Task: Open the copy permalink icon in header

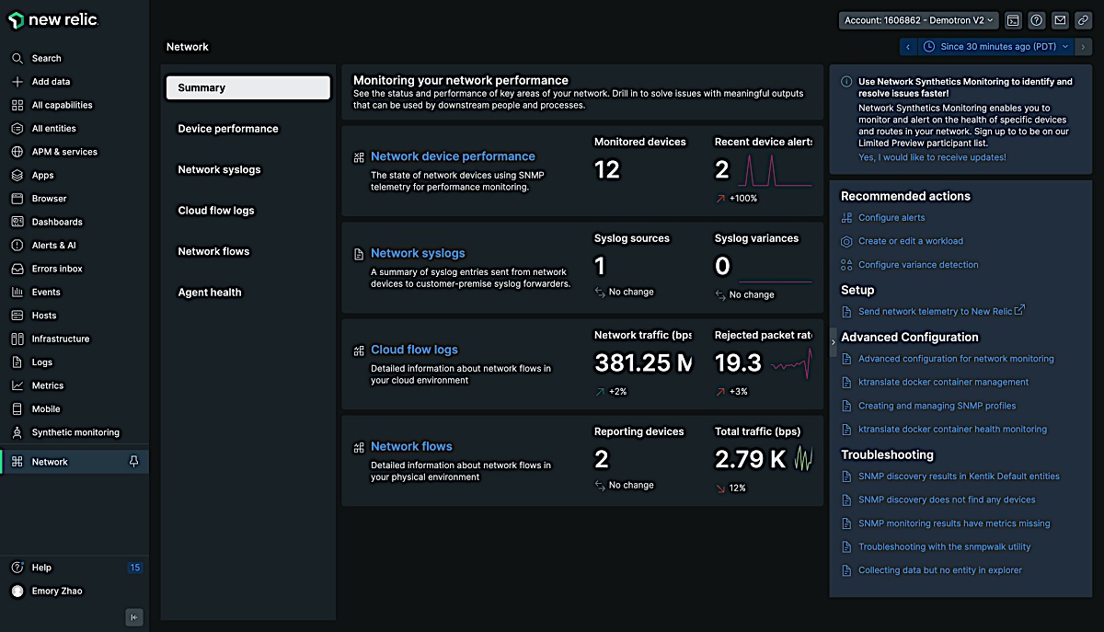Action: 1083,20
